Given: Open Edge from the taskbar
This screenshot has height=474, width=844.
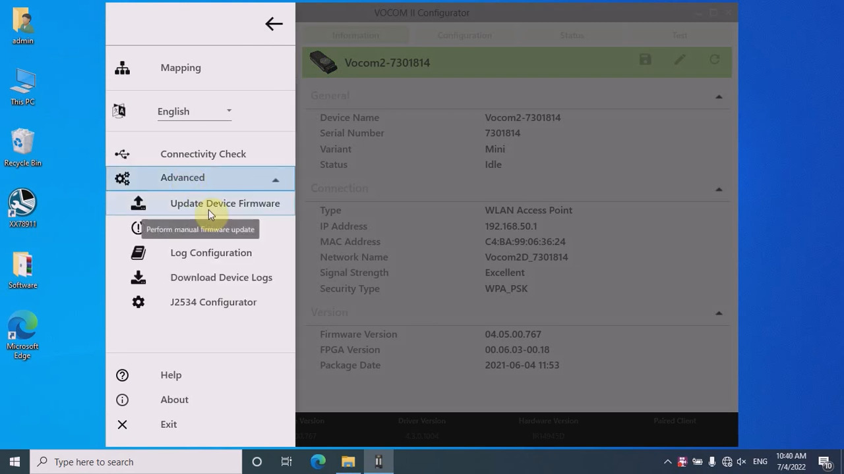Looking at the screenshot, I should click(x=318, y=461).
